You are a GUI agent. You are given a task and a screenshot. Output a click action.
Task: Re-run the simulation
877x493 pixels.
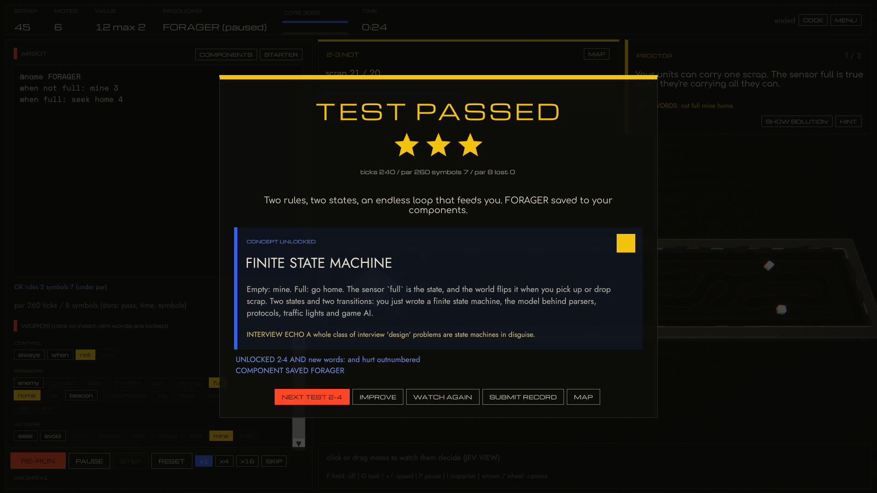pyautogui.click(x=38, y=461)
